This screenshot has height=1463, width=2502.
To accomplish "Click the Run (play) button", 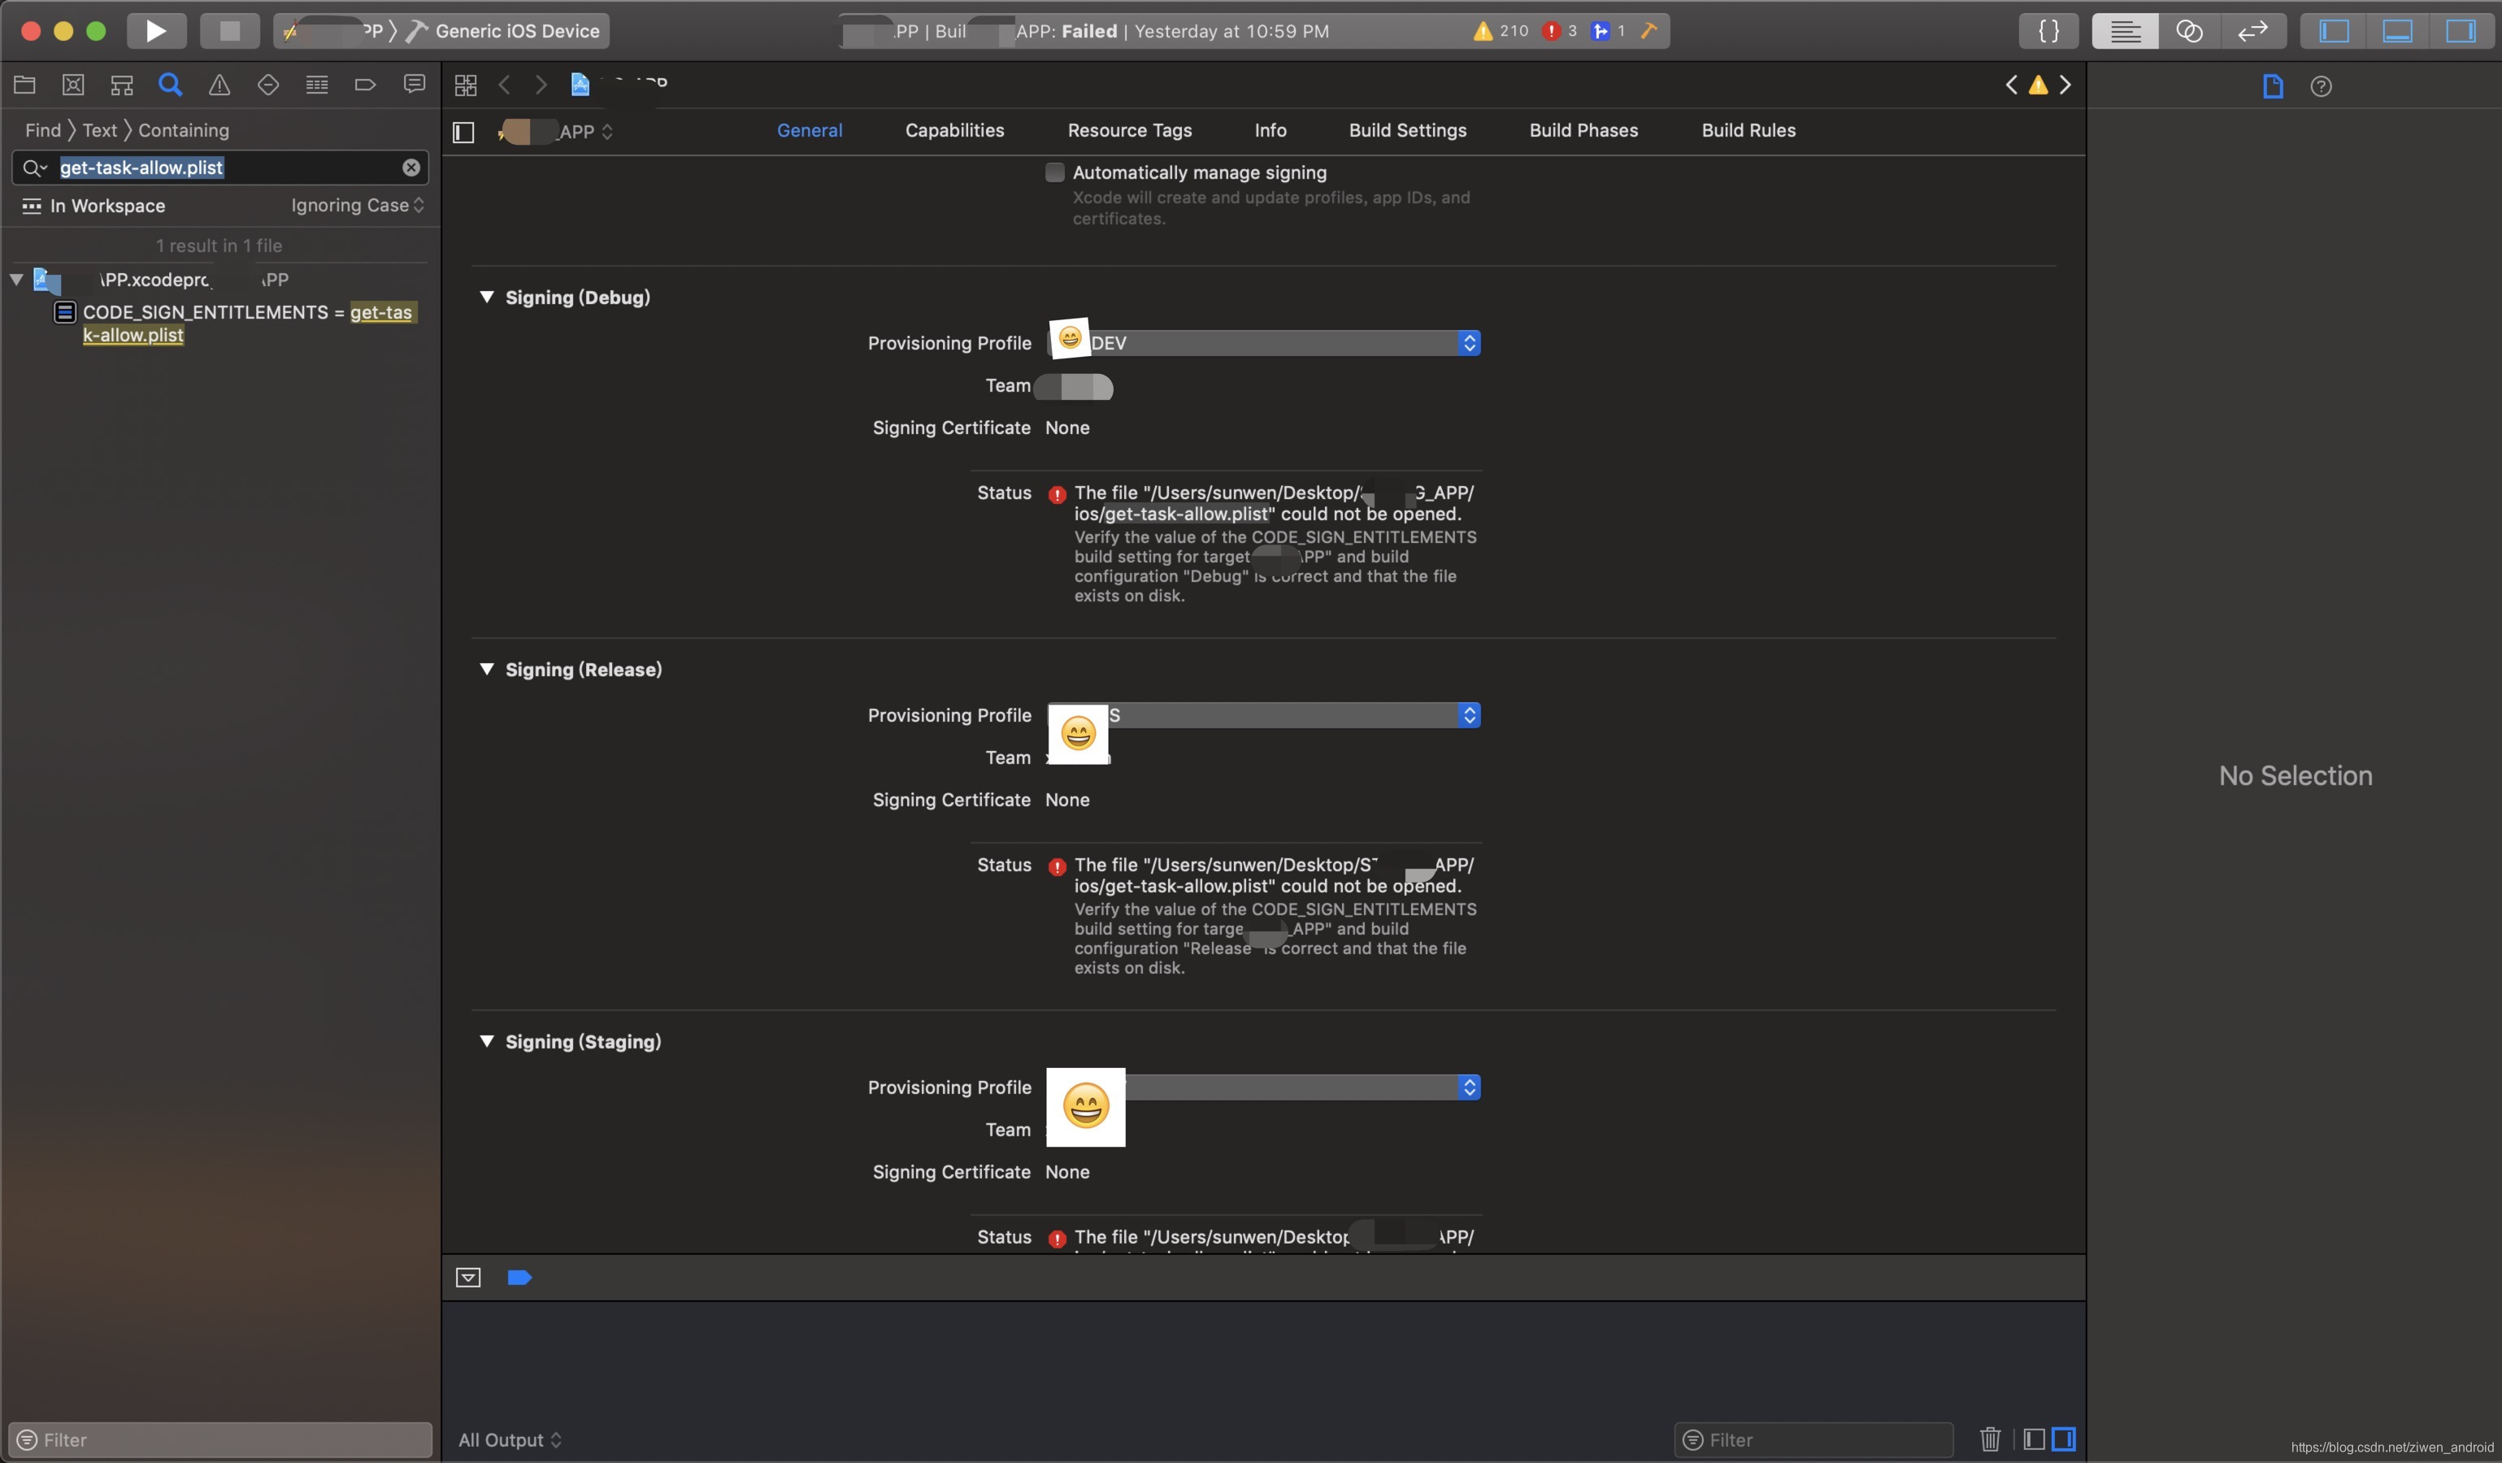I will (156, 31).
